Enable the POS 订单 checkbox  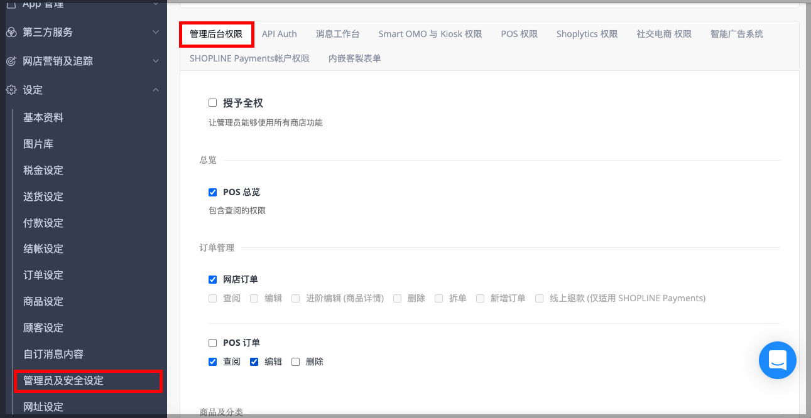[x=212, y=343]
